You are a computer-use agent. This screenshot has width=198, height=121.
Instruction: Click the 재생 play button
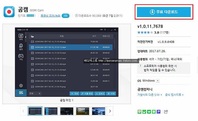click(75, 94)
